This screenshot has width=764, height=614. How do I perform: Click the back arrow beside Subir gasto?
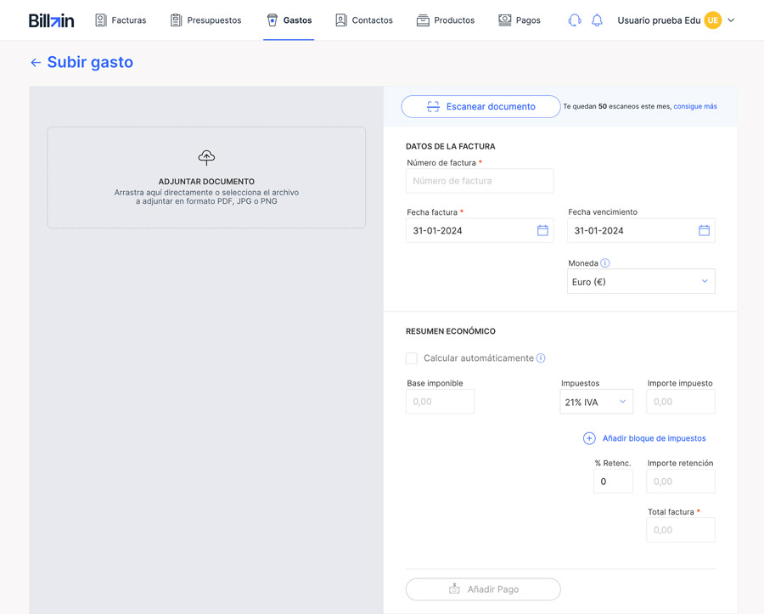[x=36, y=62]
